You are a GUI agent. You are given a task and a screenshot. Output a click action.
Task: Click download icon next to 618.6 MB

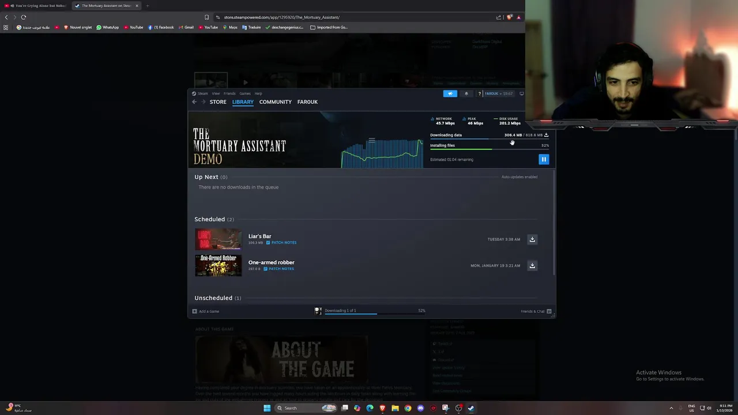[547, 135]
